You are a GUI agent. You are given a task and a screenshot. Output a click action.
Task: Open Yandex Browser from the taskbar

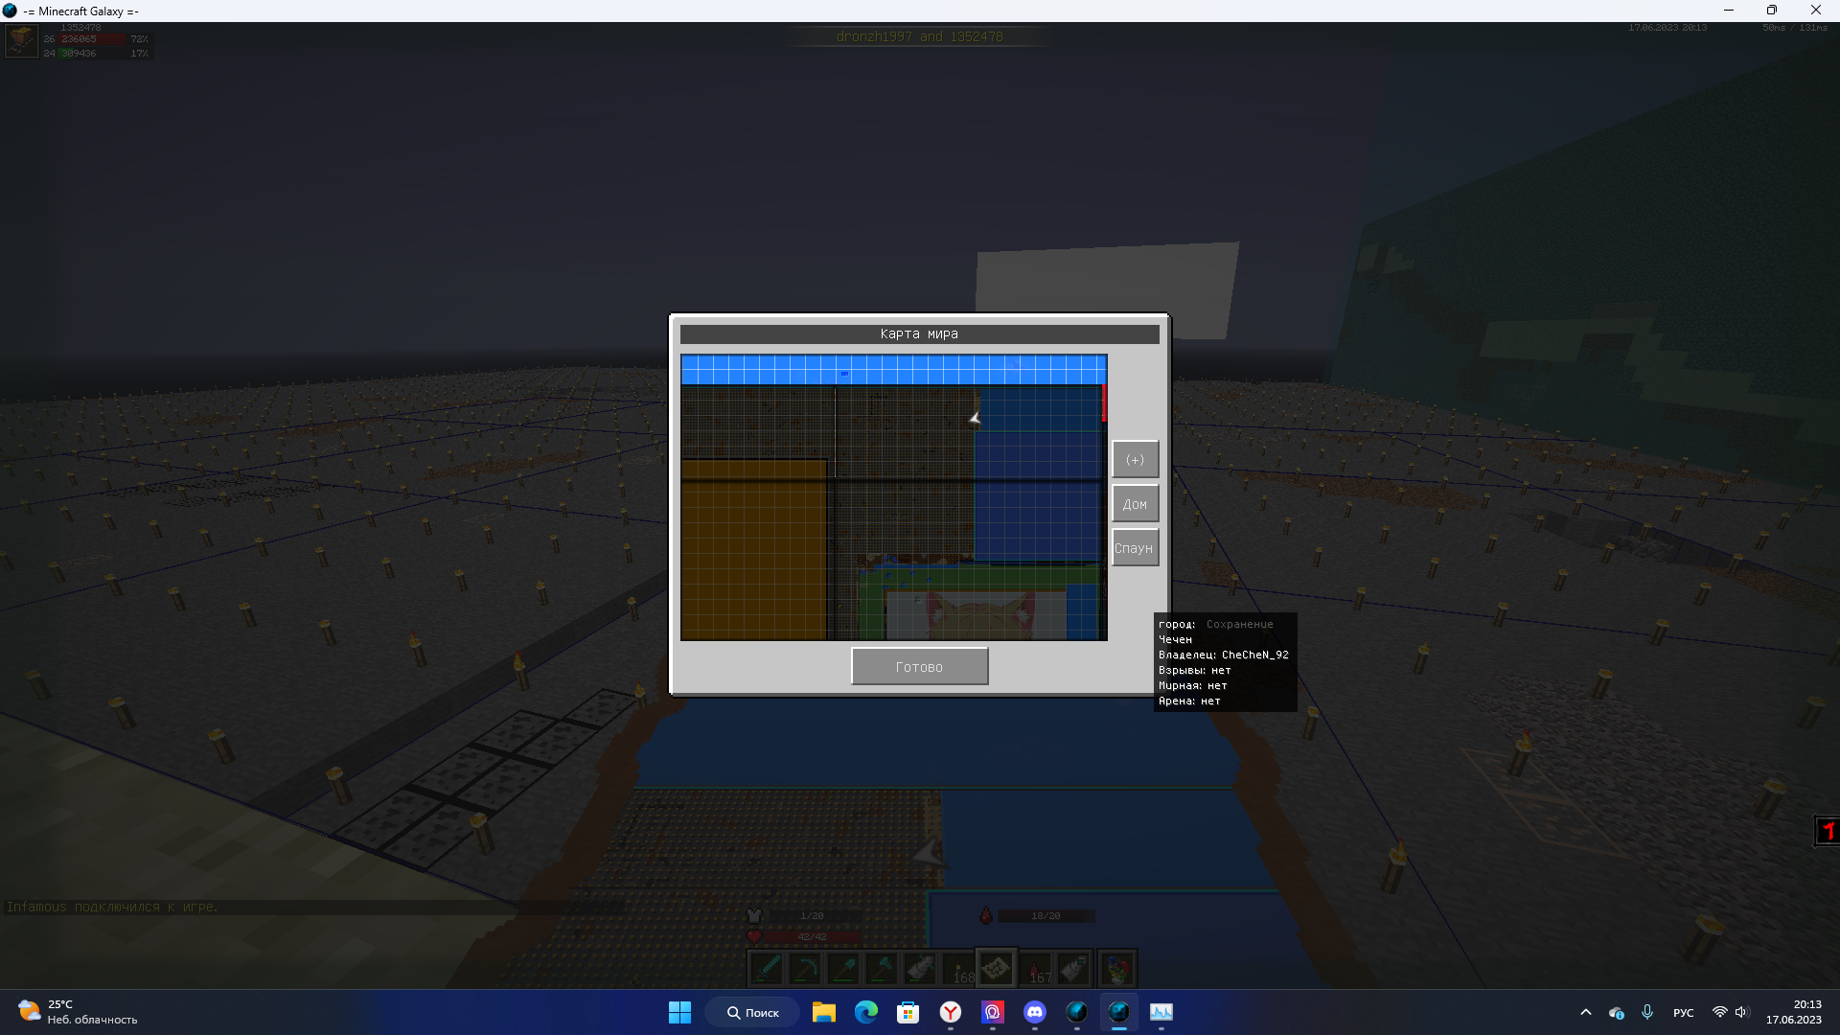coord(950,1012)
